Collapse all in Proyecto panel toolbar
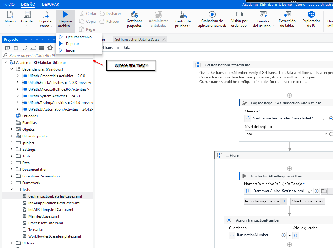Viewport: 333px width, 248px height. 16,48
